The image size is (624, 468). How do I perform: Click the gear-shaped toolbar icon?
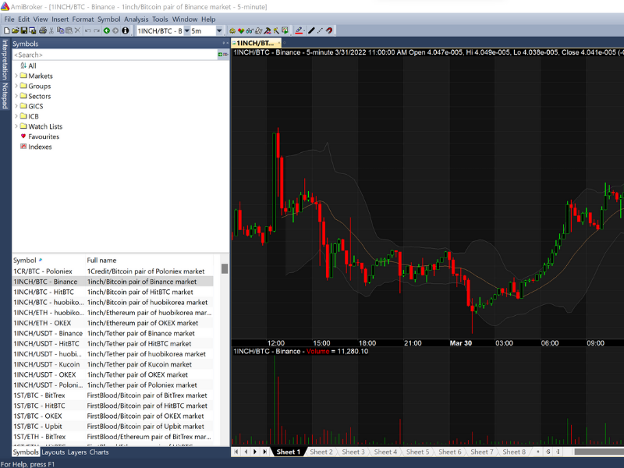232,30
